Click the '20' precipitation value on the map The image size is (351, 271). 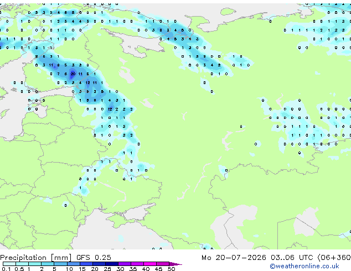[73, 74]
